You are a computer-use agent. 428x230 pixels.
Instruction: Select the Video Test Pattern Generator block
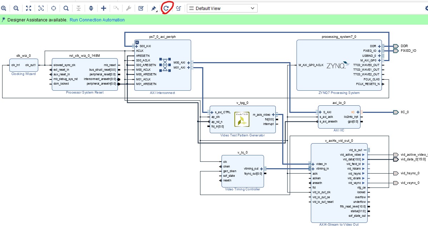coord(243,120)
